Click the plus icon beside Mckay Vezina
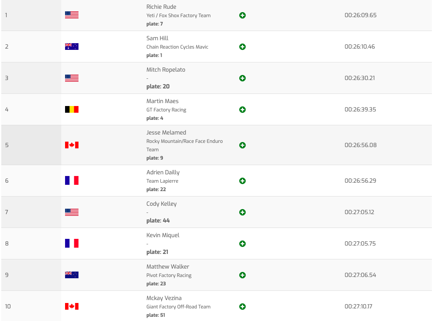 click(242, 307)
